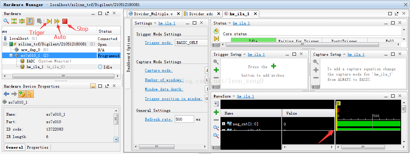The height and width of the screenshot is (154, 410).
Task: Toggle pointer selection icon in Device Properties
Action: (29, 94)
